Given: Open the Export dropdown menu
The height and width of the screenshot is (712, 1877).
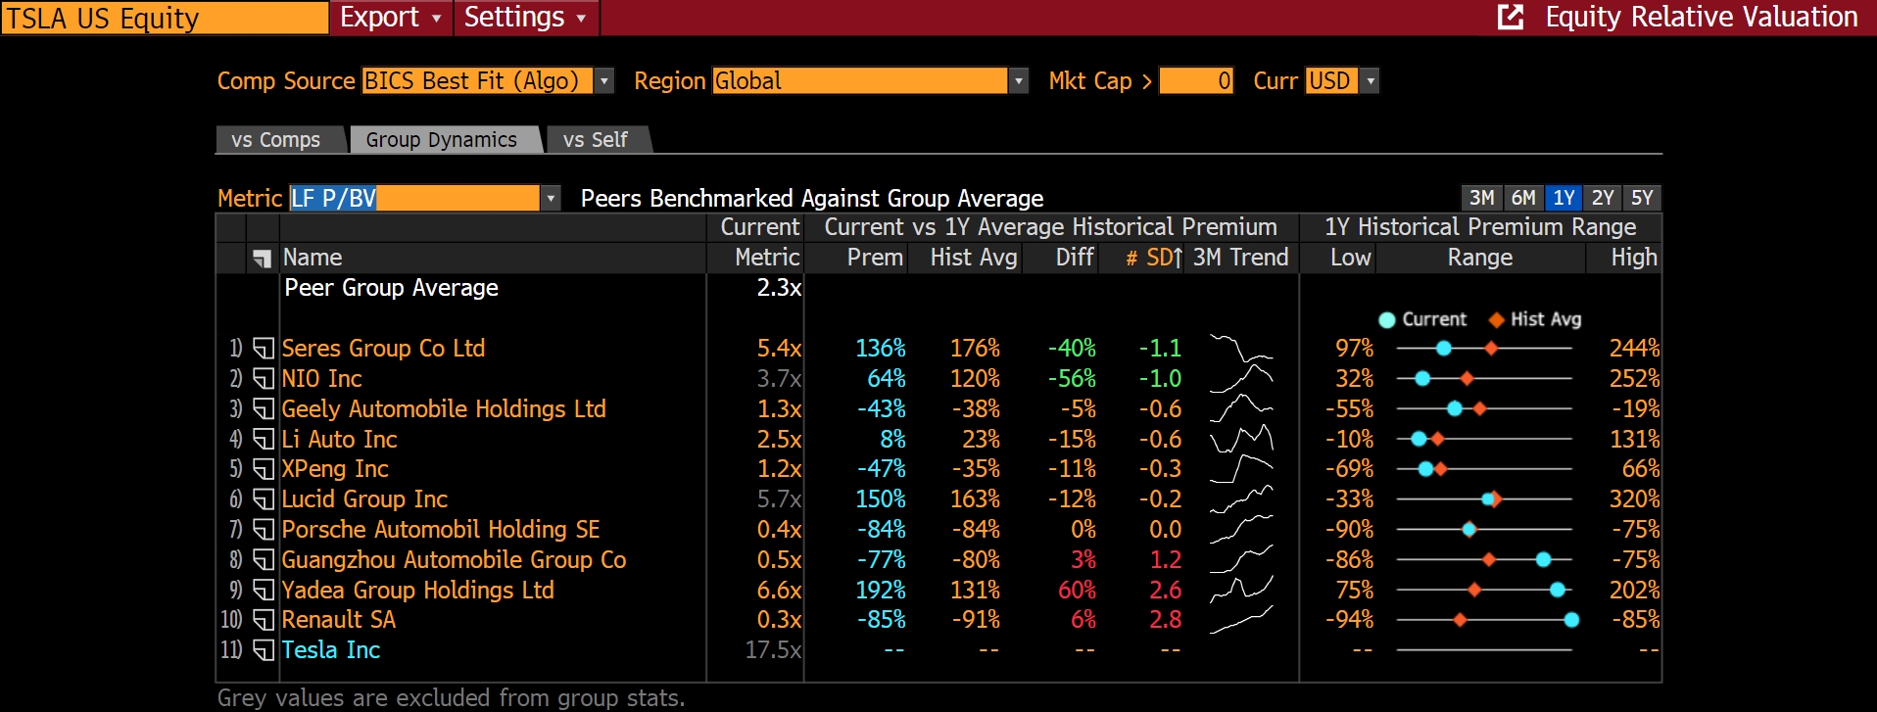Looking at the screenshot, I should [x=391, y=18].
